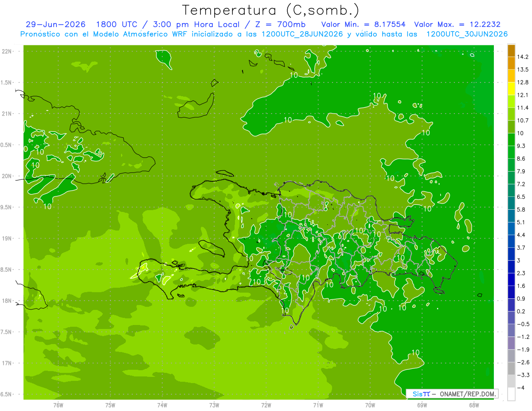Click the valid-until time "1200UTC_30JUN2026"
The width and height of the screenshot is (532, 411).
coord(467,34)
